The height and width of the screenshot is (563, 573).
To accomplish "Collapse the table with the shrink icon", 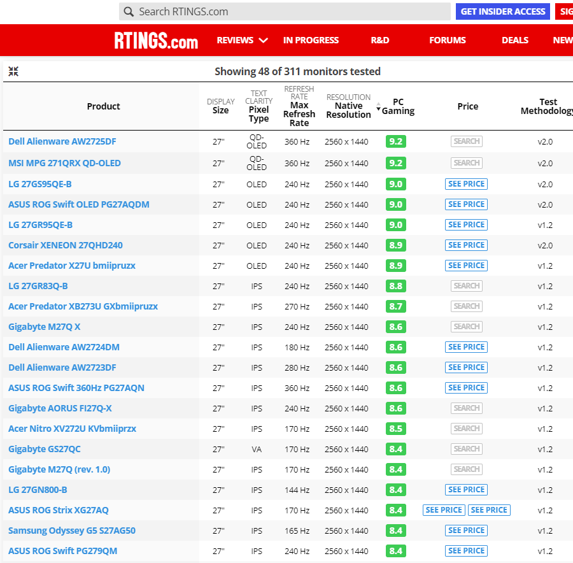I will tap(13, 71).
